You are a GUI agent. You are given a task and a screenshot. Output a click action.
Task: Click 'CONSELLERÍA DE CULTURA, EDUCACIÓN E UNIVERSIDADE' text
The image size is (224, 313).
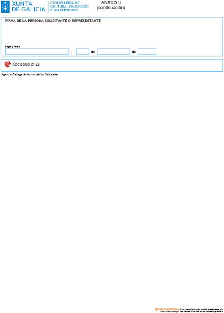coord(69,7)
